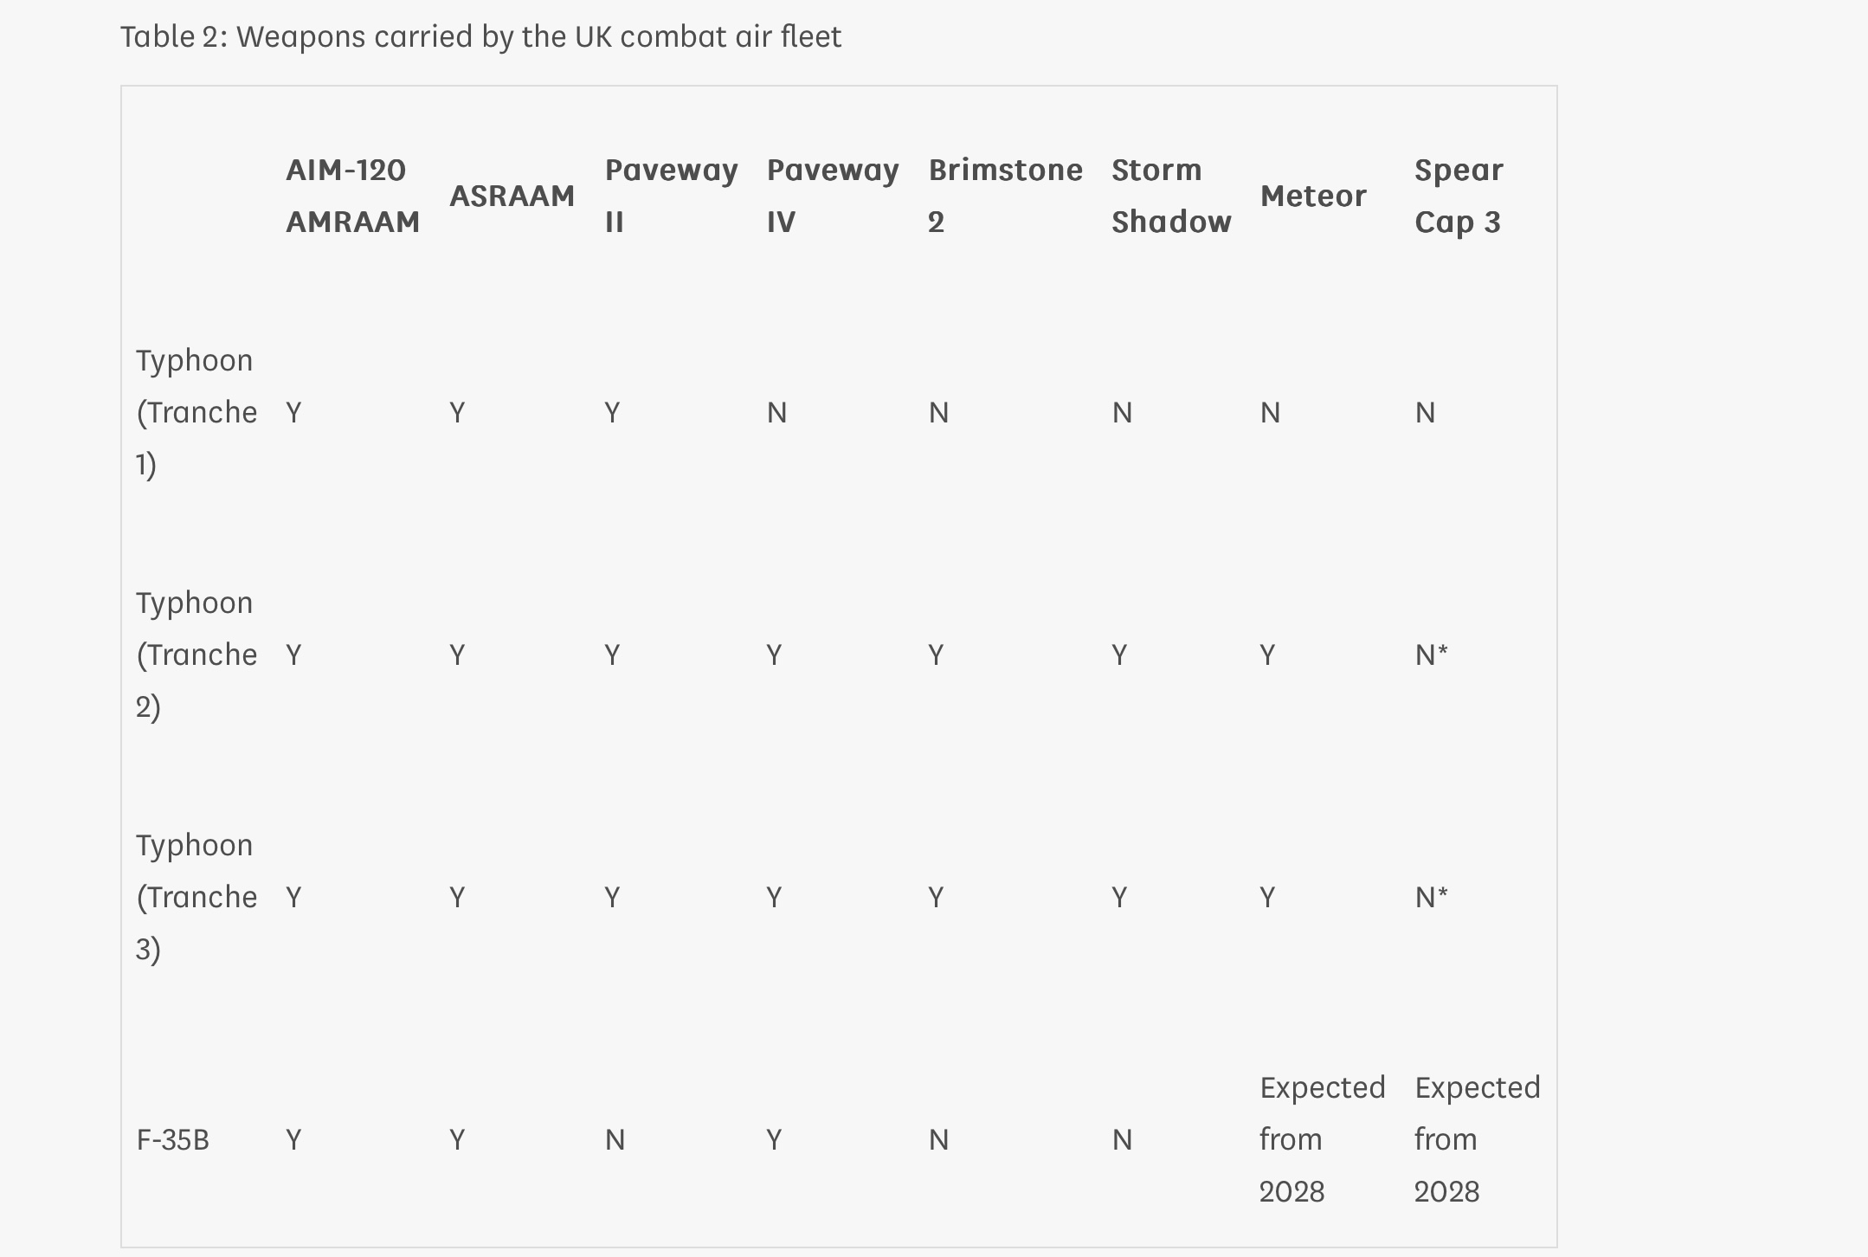Click 'Expected from 2028' under Meteor

tap(1322, 1139)
